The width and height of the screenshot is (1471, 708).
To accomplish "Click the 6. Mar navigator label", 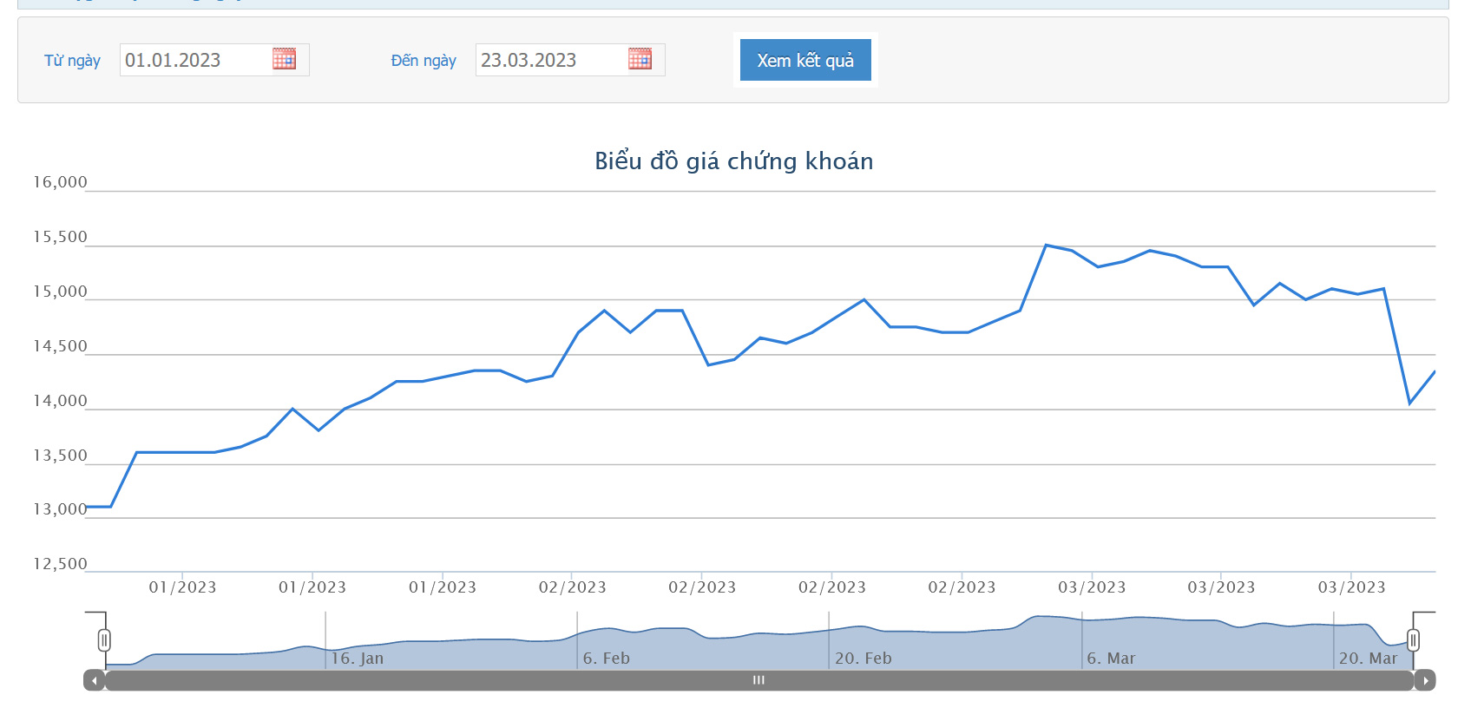I will (x=1111, y=659).
